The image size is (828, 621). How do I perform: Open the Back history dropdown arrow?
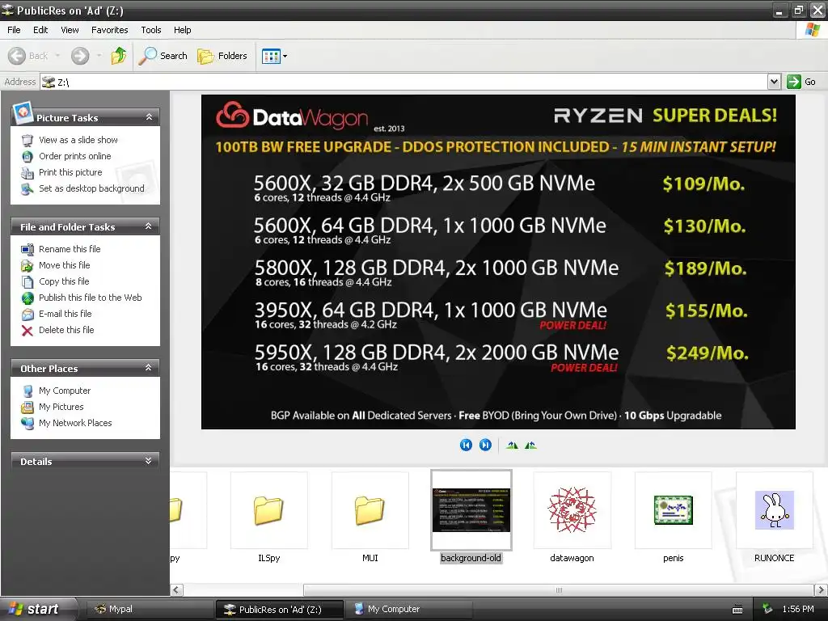tap(57, 56)
